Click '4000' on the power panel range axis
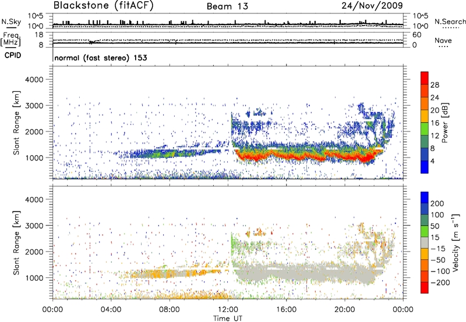The width and height of the screenshot is (466, 322). 34,80
